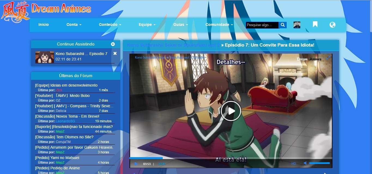This screenshot has height=174, width=372.
Task: Seek on the video progress bar
Action: coord(231,158)
